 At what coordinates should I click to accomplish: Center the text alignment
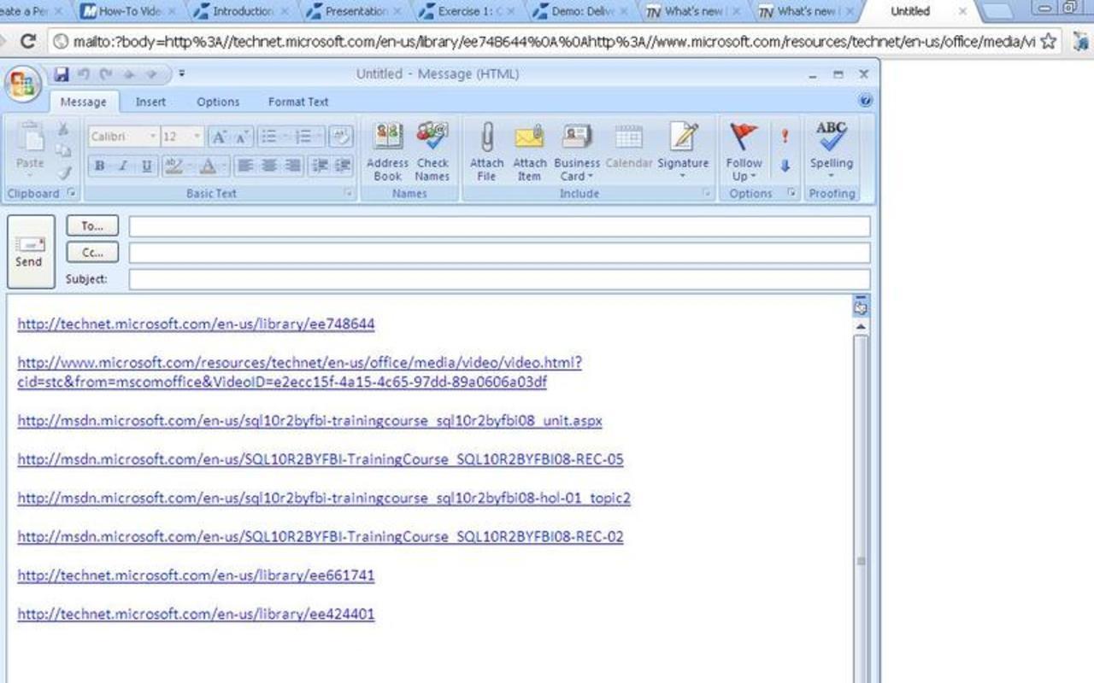[x=269, y=166]
